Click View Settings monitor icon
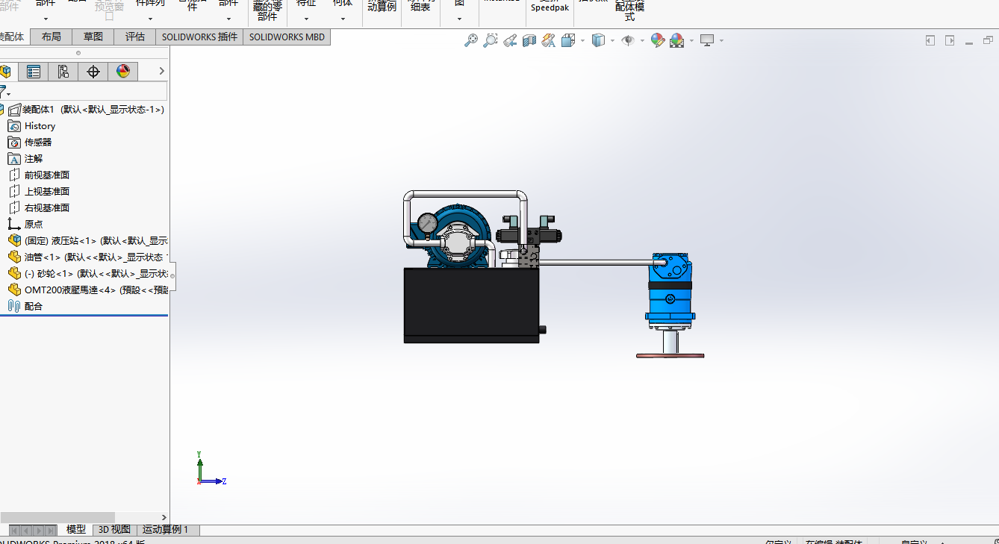 [x=707, y=40]
